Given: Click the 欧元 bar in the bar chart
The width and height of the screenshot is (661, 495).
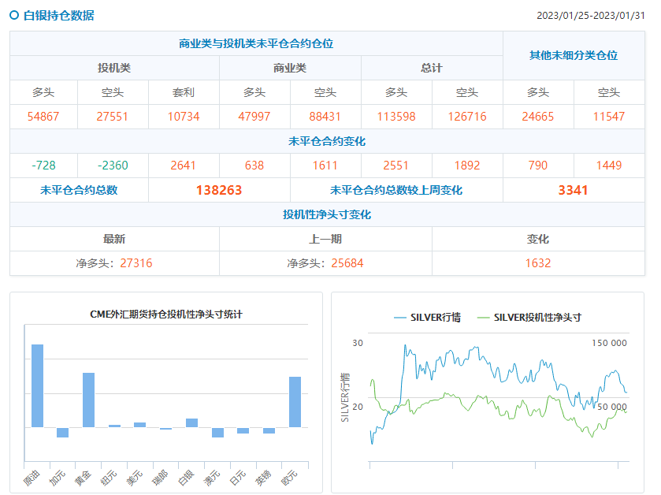Looking at the screenshot, I should coord(295,401).
